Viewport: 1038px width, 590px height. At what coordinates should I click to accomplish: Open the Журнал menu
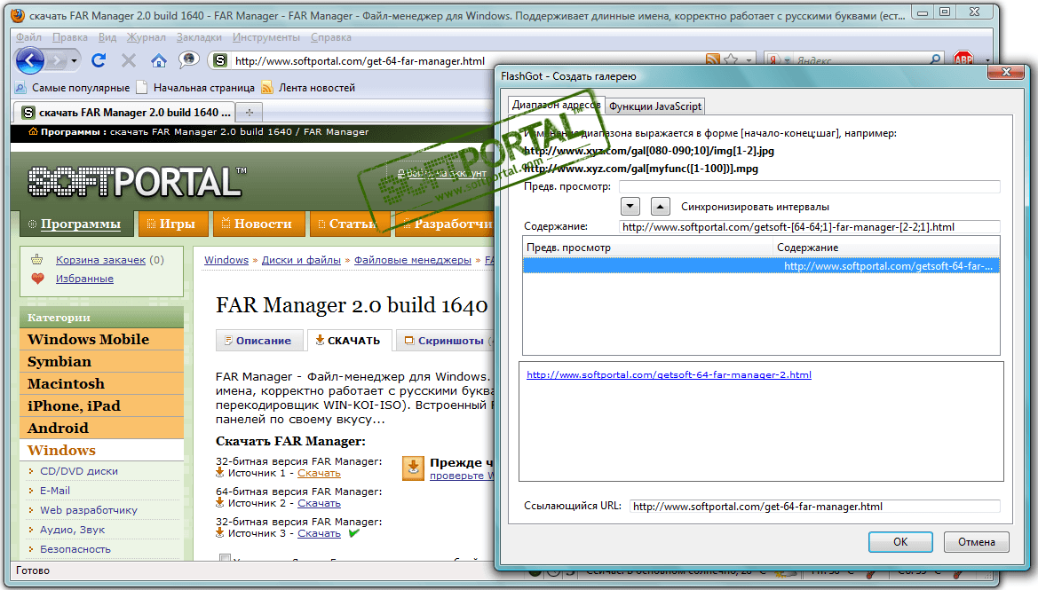147,37
